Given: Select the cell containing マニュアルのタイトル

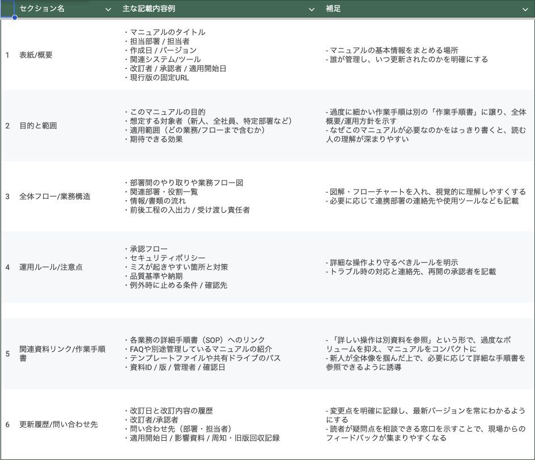Looking at the screenshot, I should click(219, 55).
